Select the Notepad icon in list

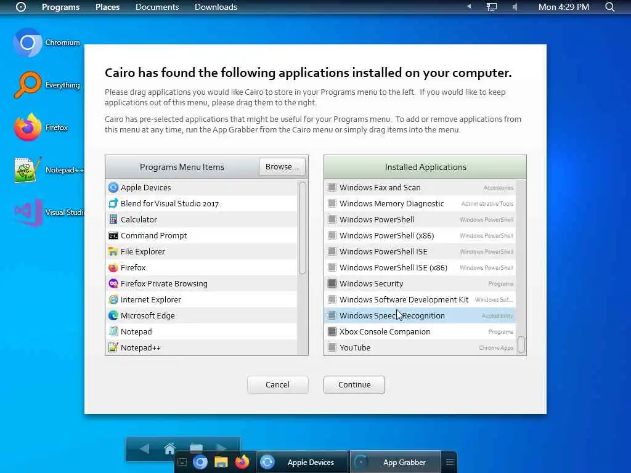click(113, 331)
